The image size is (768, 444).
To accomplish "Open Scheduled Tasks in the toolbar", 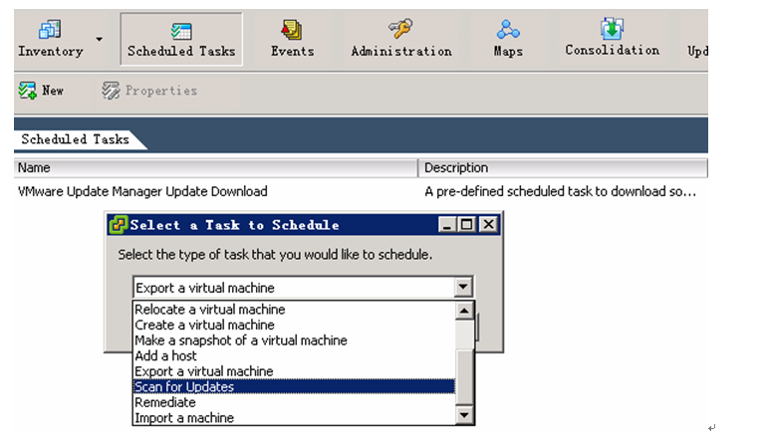I will [181, 39].
